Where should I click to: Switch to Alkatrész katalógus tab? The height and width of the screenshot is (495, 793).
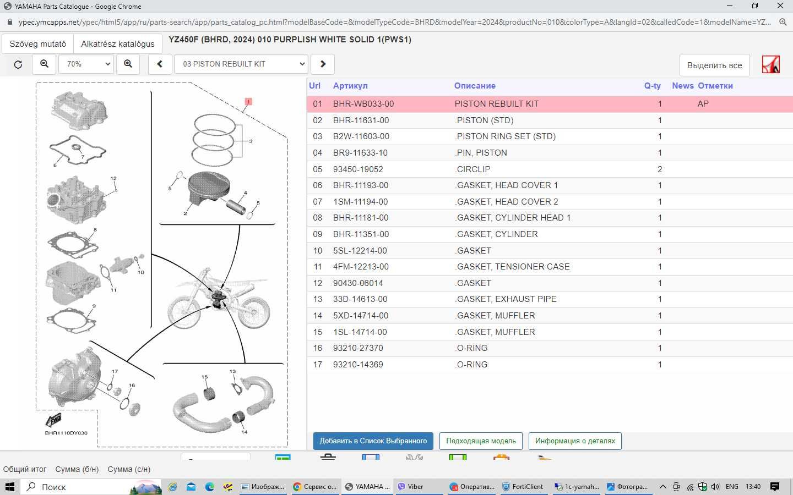tap(118, 44)
